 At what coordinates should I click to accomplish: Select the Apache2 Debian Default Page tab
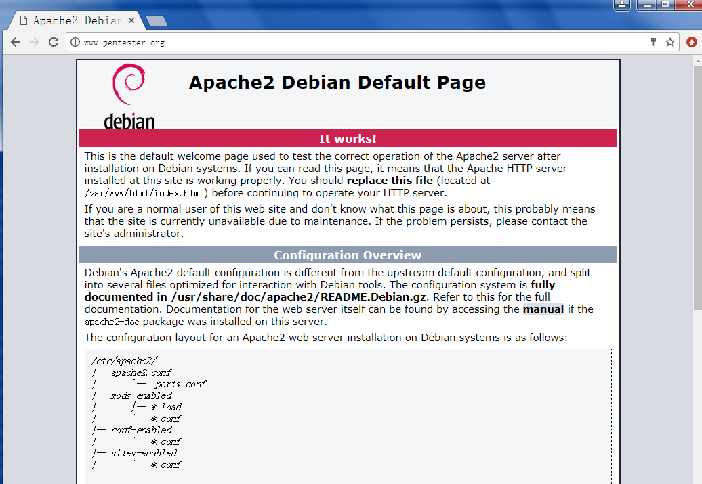(x=77, y=20)
